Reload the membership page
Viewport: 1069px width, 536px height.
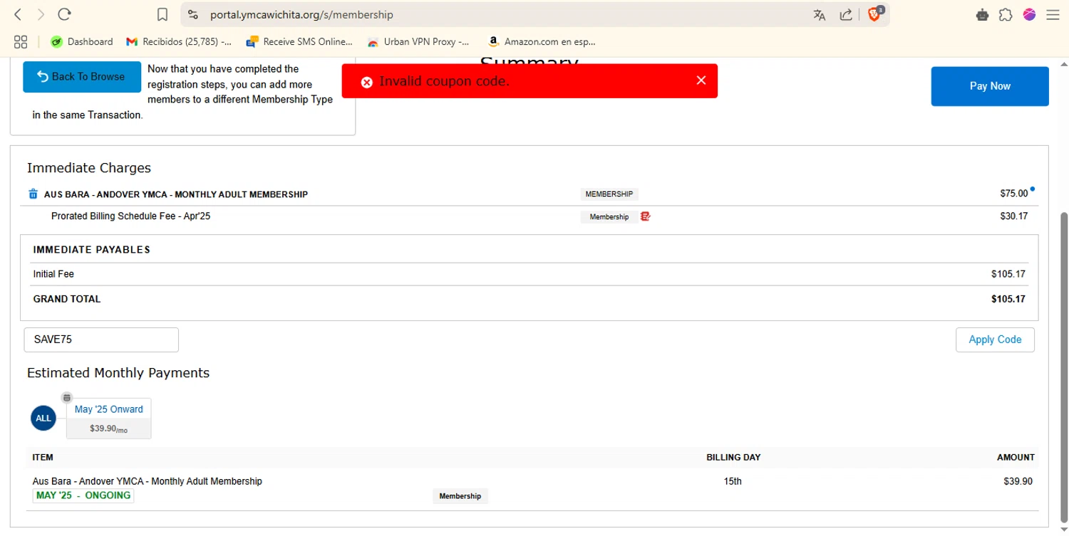[x=65, y=14]
